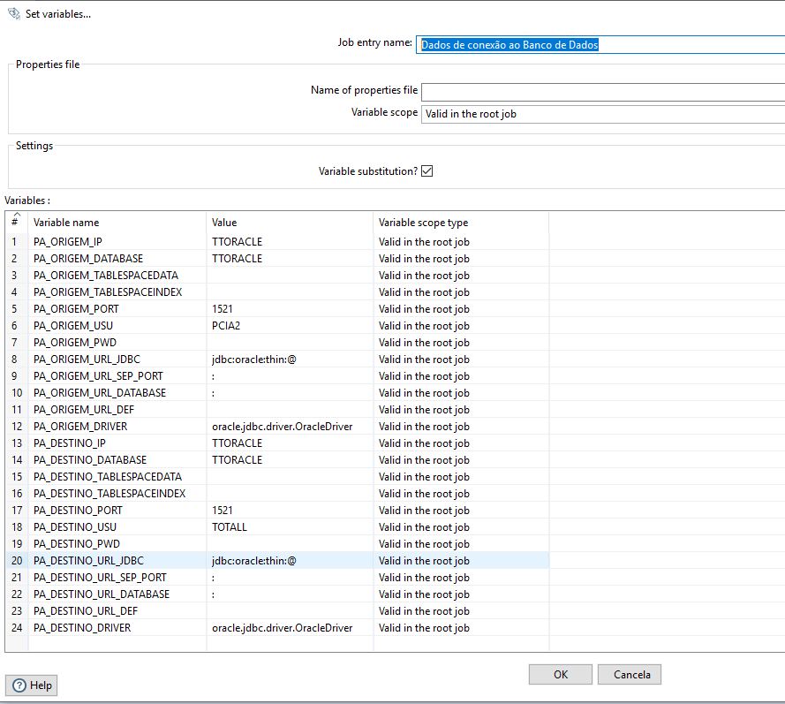
Task: Select the PA_DESTINO_PWD name cell
Action: (x=117, y=544)
